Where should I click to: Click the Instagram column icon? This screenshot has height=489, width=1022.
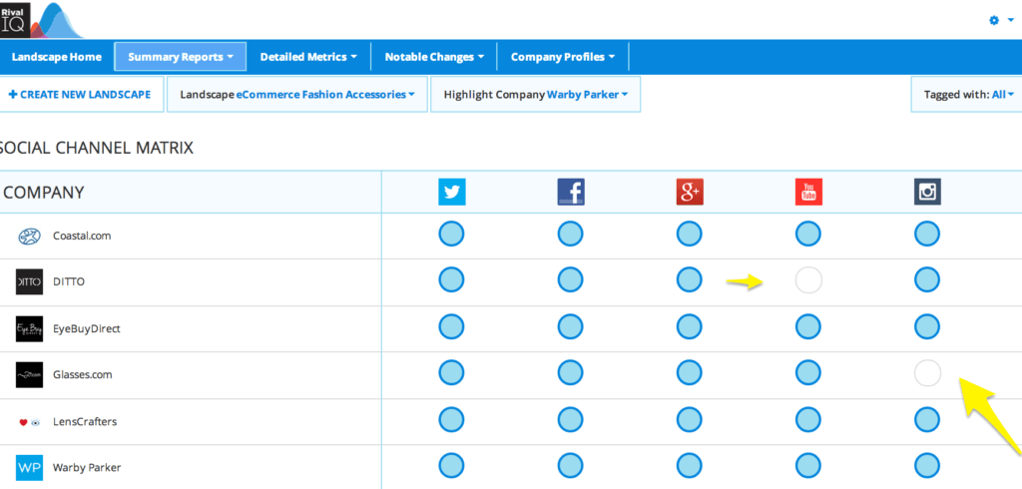[927, 193]
